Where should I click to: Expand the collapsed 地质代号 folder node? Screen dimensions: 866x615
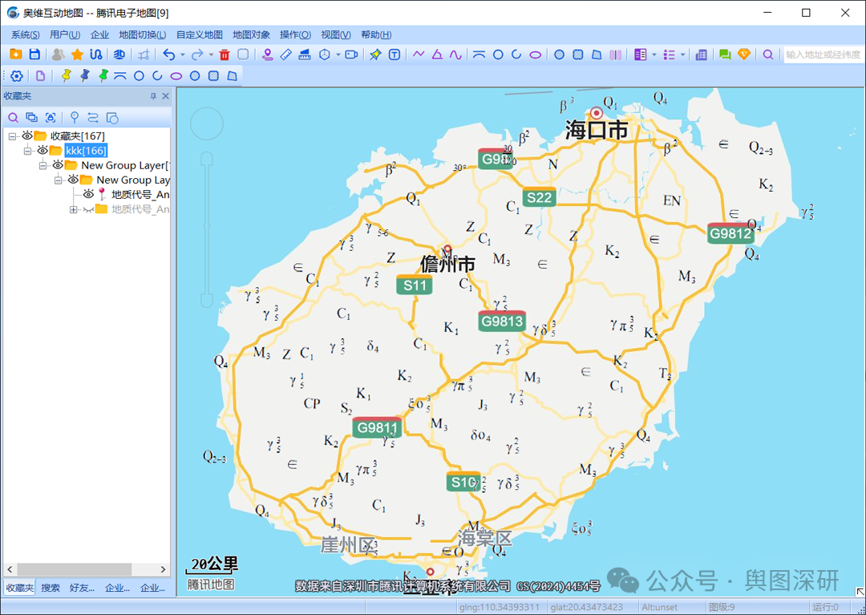[x=74, y=209]
